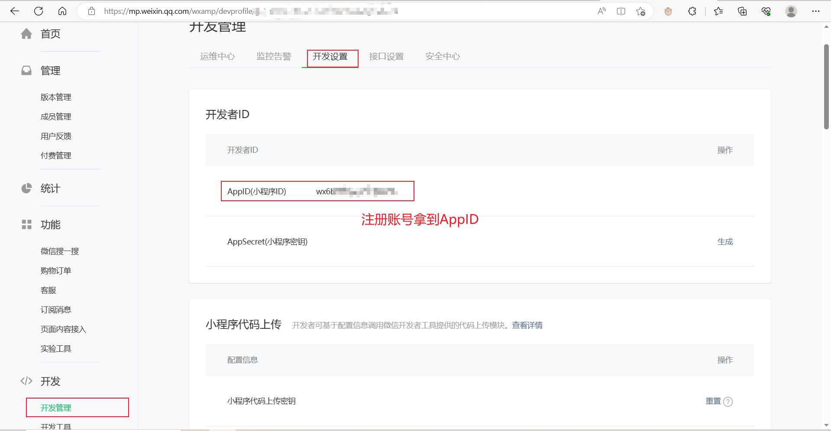
Task: Open 页面内容接入 in the sidebar
Action: pos(63,329)
